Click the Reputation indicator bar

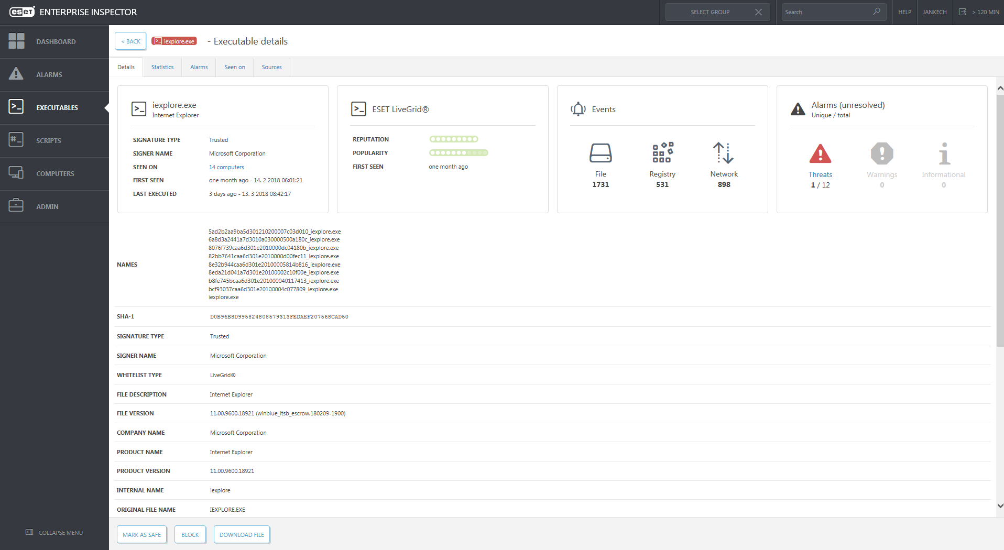(x=454, y=139)
